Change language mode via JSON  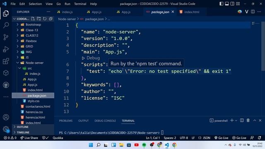pos(204,138)
